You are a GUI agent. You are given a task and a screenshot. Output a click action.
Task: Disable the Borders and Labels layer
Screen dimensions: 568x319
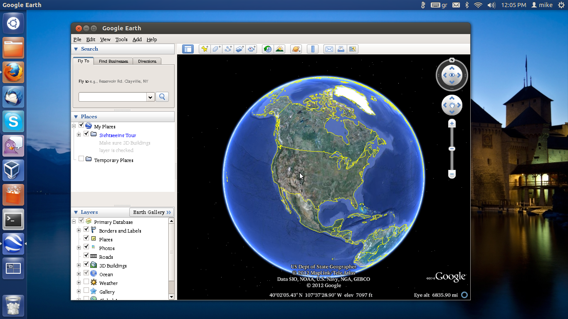point(86,230)
